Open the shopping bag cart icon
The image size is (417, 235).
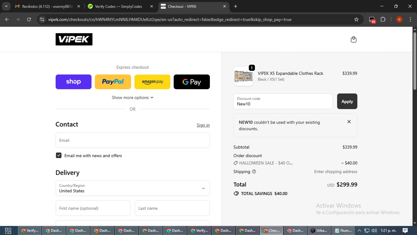coord(353,39)
